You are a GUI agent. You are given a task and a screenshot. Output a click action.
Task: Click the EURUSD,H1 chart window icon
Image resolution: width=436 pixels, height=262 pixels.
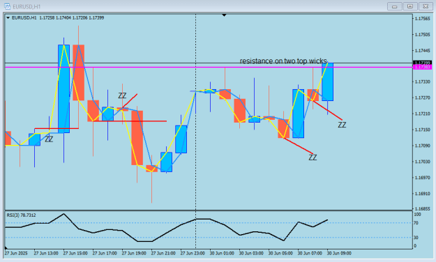coord(7,6)
